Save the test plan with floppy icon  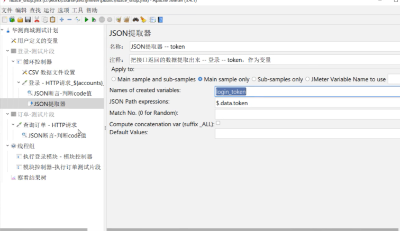click(x=28, y=20)
